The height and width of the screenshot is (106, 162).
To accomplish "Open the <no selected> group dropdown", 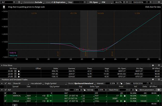I will 37,83.
